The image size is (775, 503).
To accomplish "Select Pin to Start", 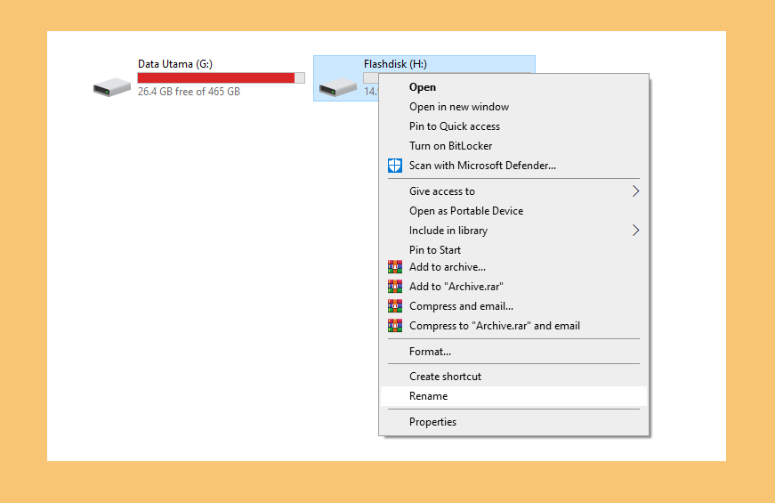I will tap(513, 250).
